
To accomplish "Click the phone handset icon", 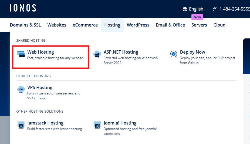I will pos(215,9).
